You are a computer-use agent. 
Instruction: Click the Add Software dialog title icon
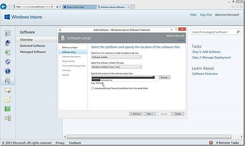coord(60,30)
